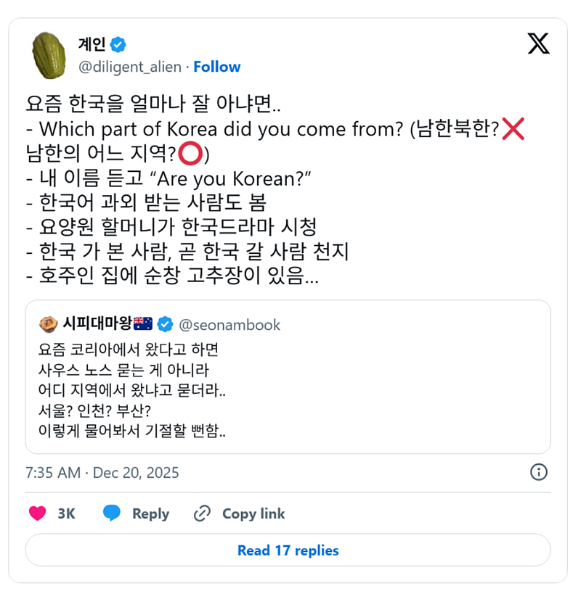Viewport: 581px width, 599px height.
Task: Click the quoted tweet author avatar
Action: [x=49, y=323]
